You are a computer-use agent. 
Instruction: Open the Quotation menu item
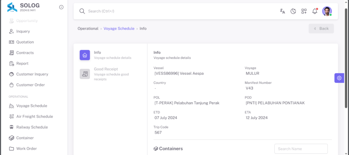tap(25, 42)
